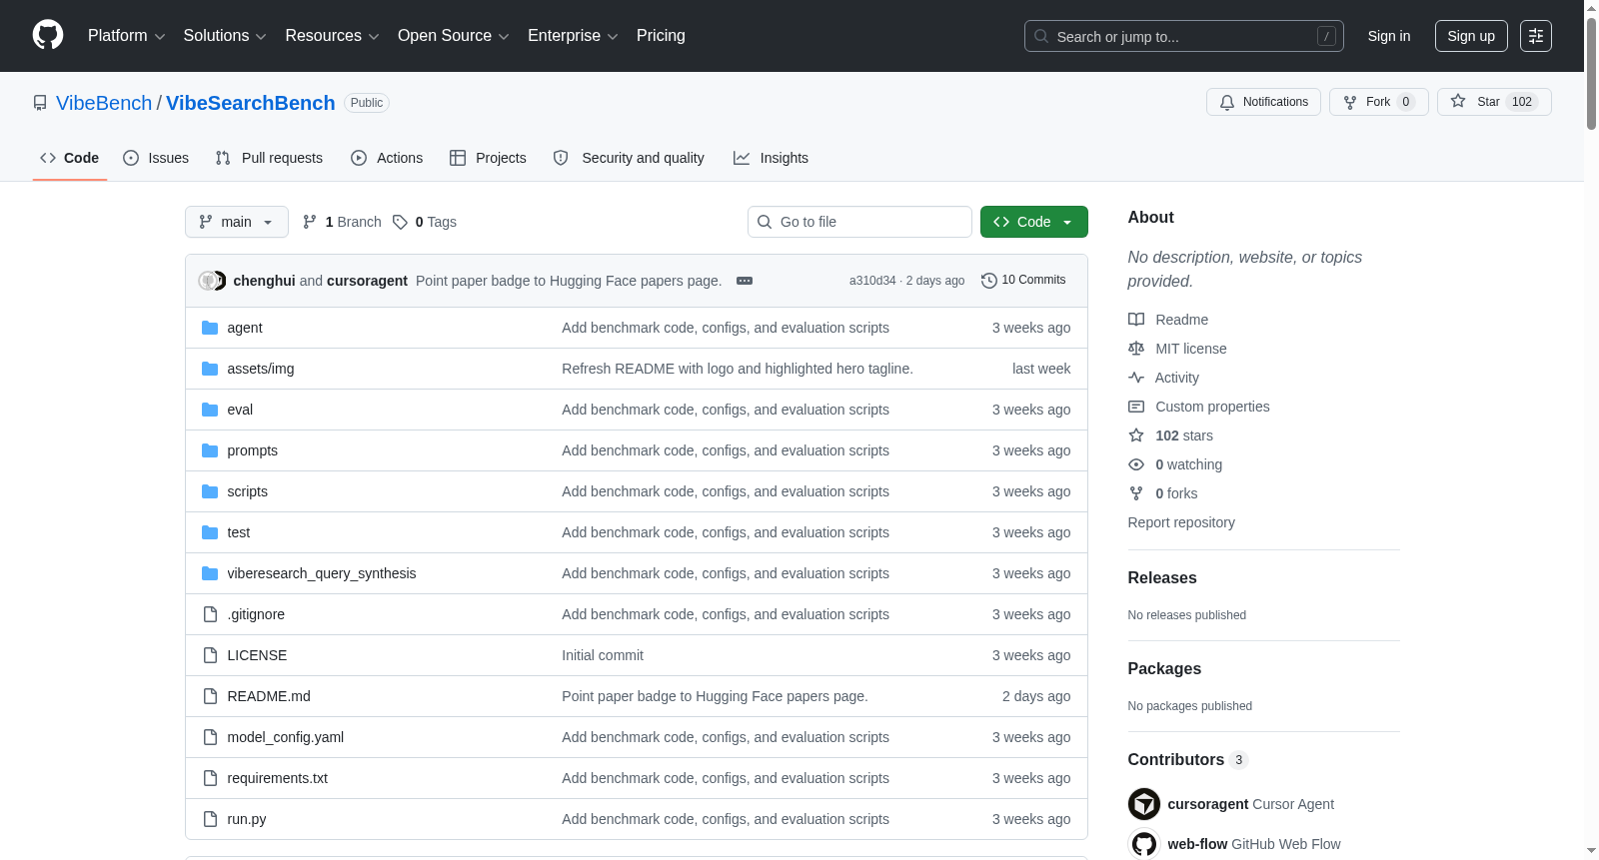The width and height of the screenshot is (1599, 860).
Task: Focus the Go to file input
Action: [x=859, y=222]
